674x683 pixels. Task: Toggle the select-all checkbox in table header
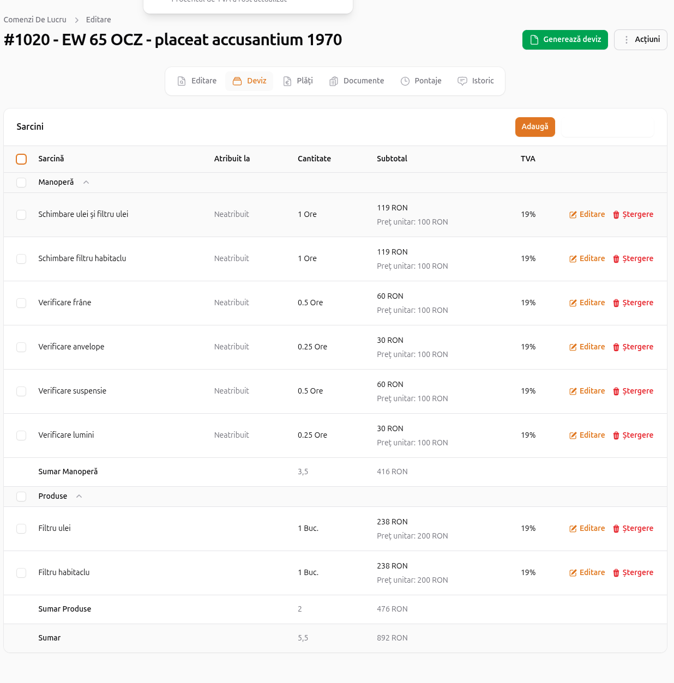[21, 159]
